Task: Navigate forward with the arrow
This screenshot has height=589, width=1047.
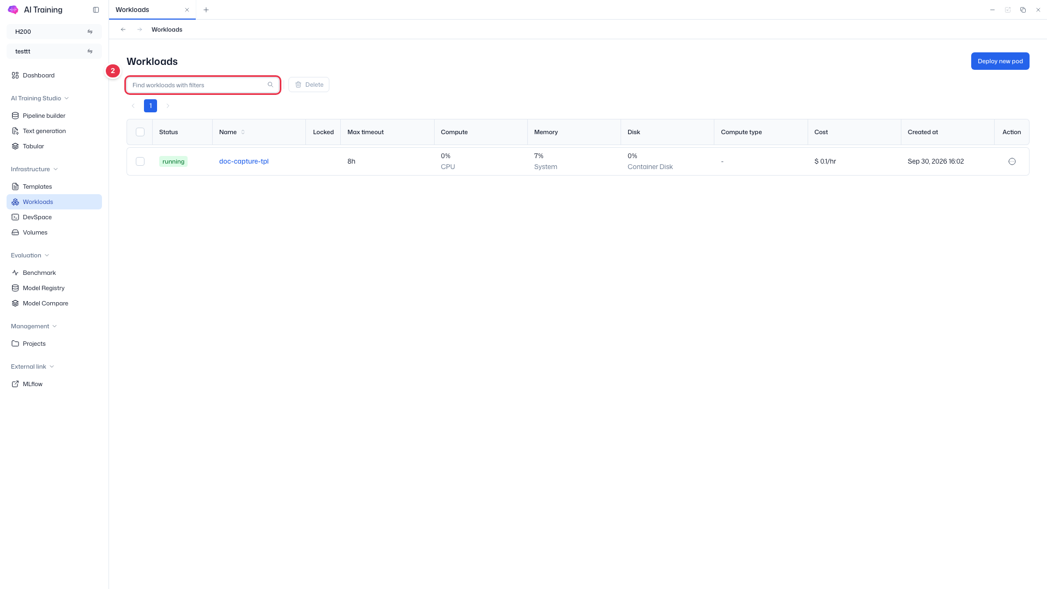Action: 140,29
